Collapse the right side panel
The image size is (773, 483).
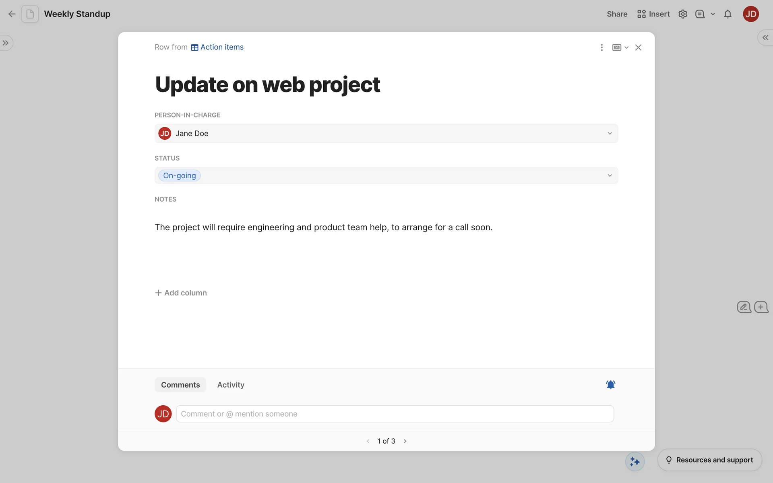[765, 37]
